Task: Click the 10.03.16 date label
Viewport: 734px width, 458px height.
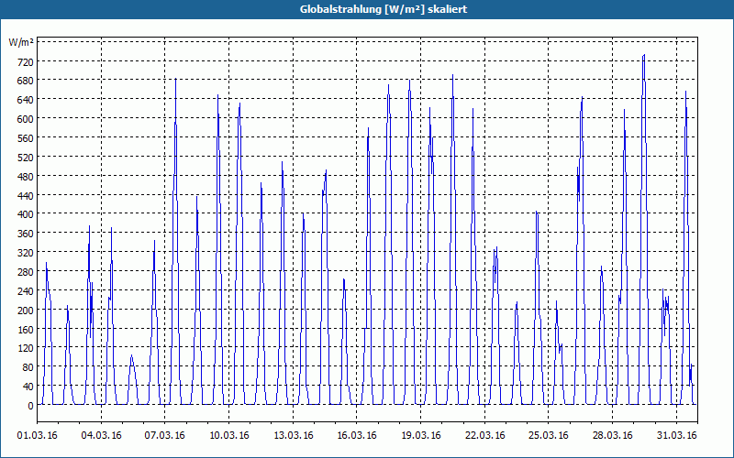Action: click(x=228, y=435)
